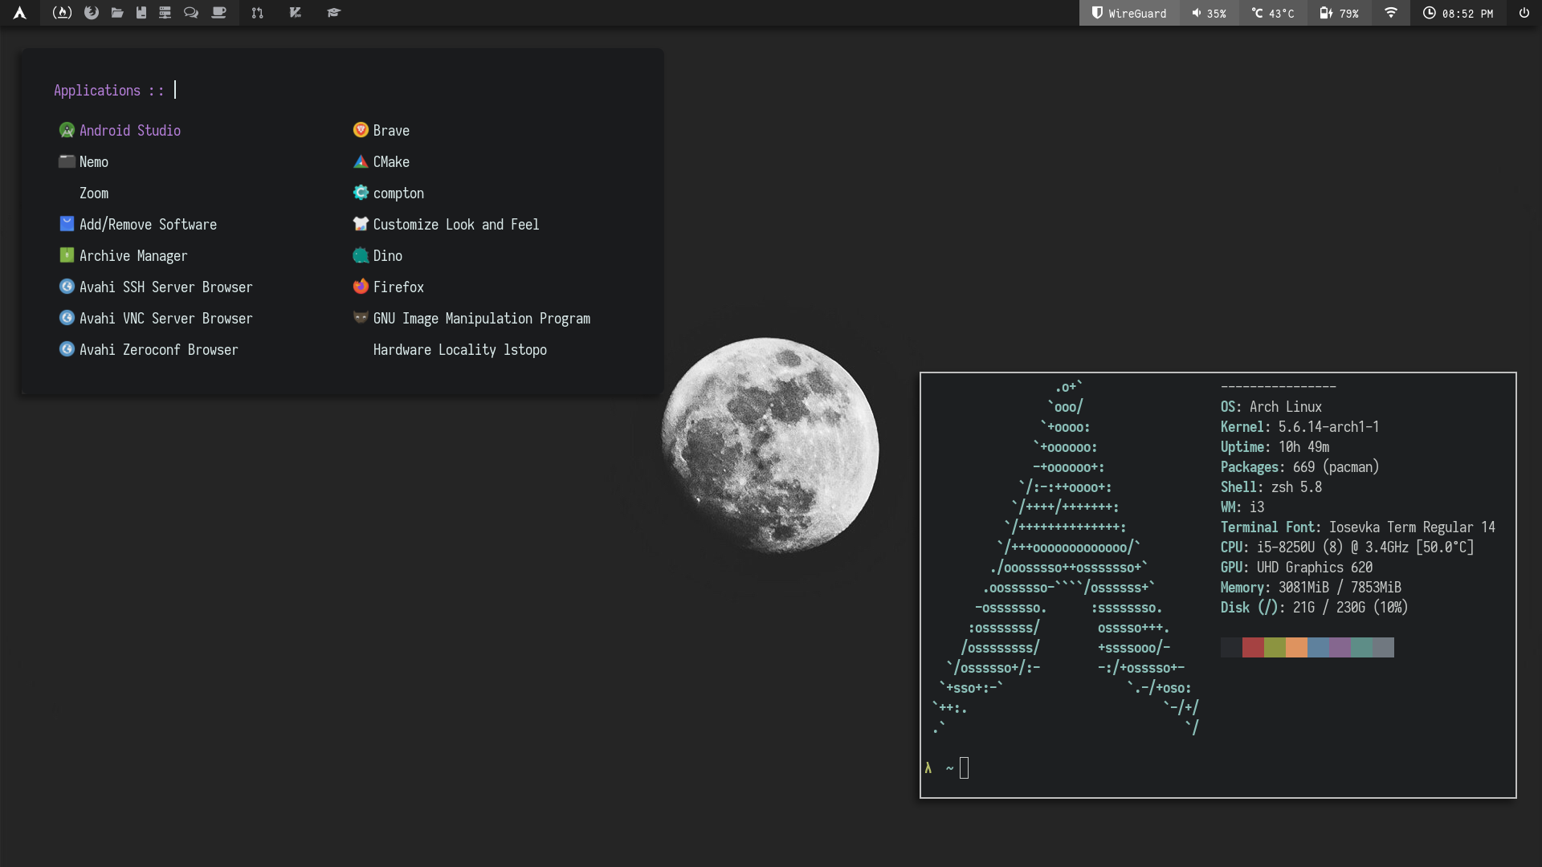Click the battery 79% indicator
1542x867 pixels.
tap(1338, 13)
